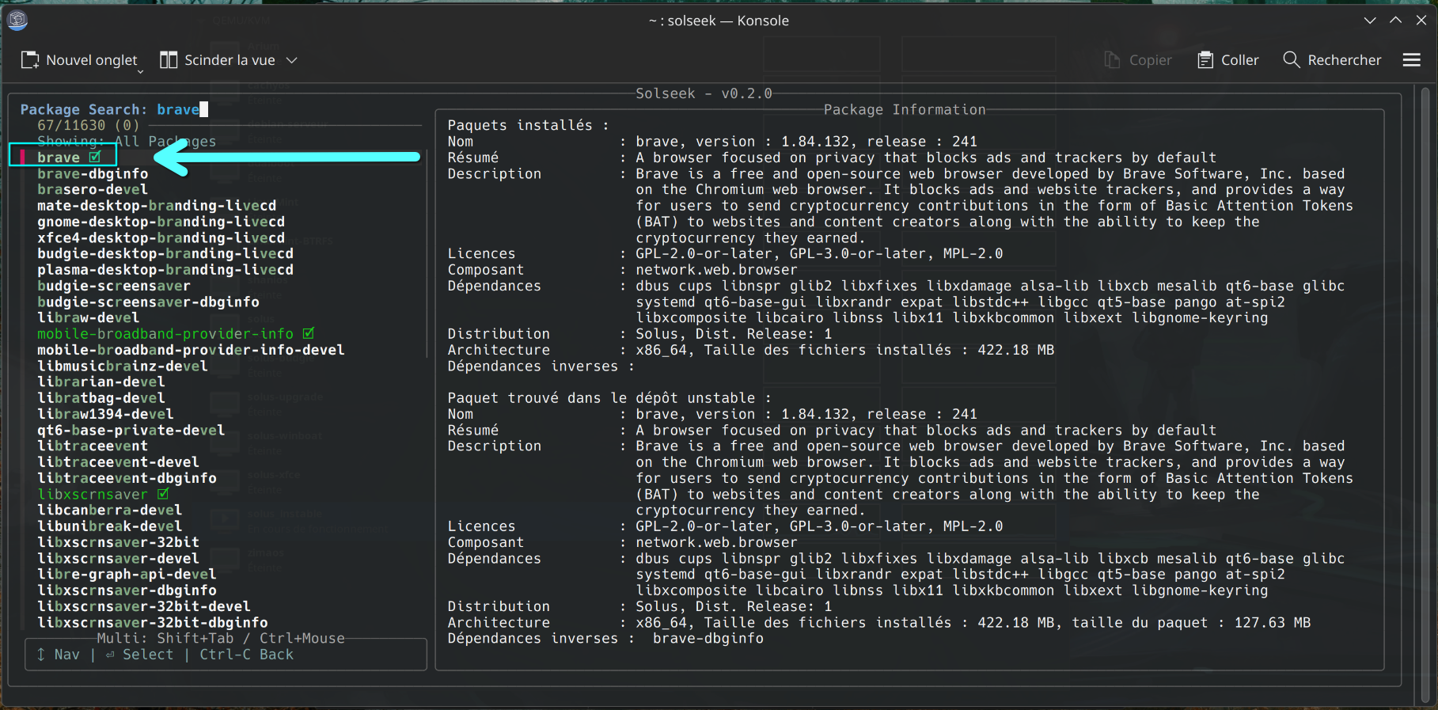The width and height of the screenshot is (1438, 710).
Task: Click the grayed Copier copy icon
Action: pos(1112,60)
